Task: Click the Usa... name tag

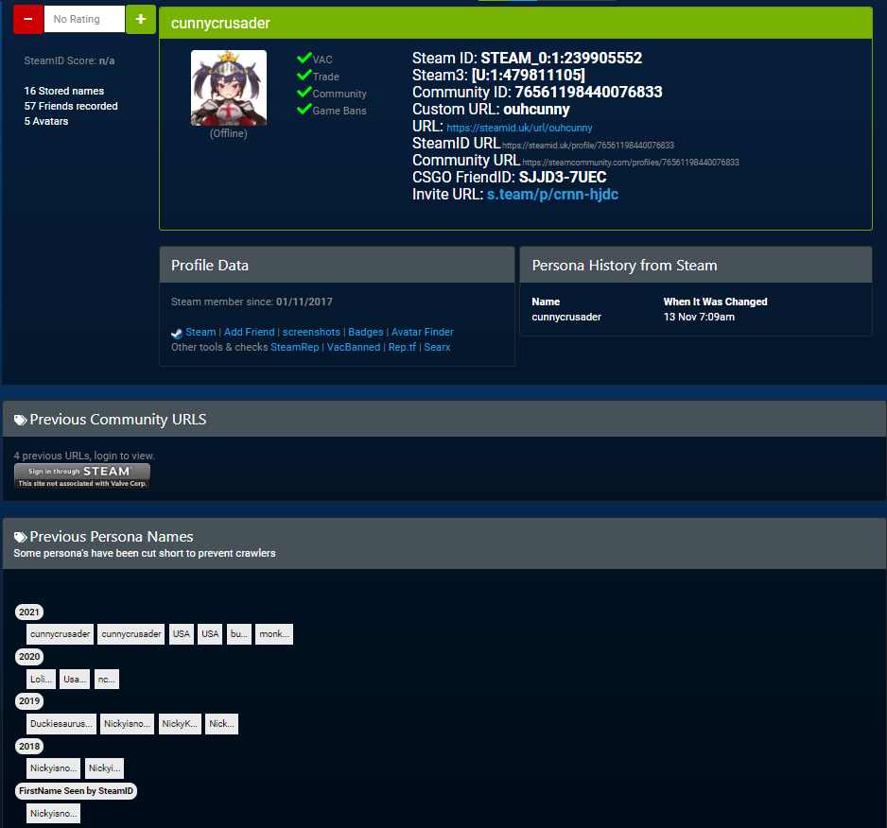Action: pyautogui.click(x=75, y=680)
